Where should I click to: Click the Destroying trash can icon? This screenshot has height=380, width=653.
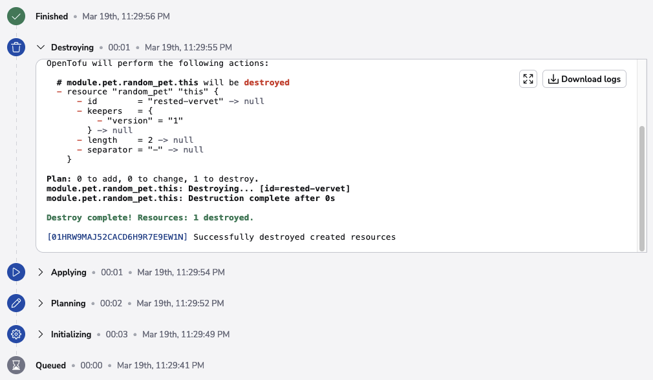click(x=16, y=47)
